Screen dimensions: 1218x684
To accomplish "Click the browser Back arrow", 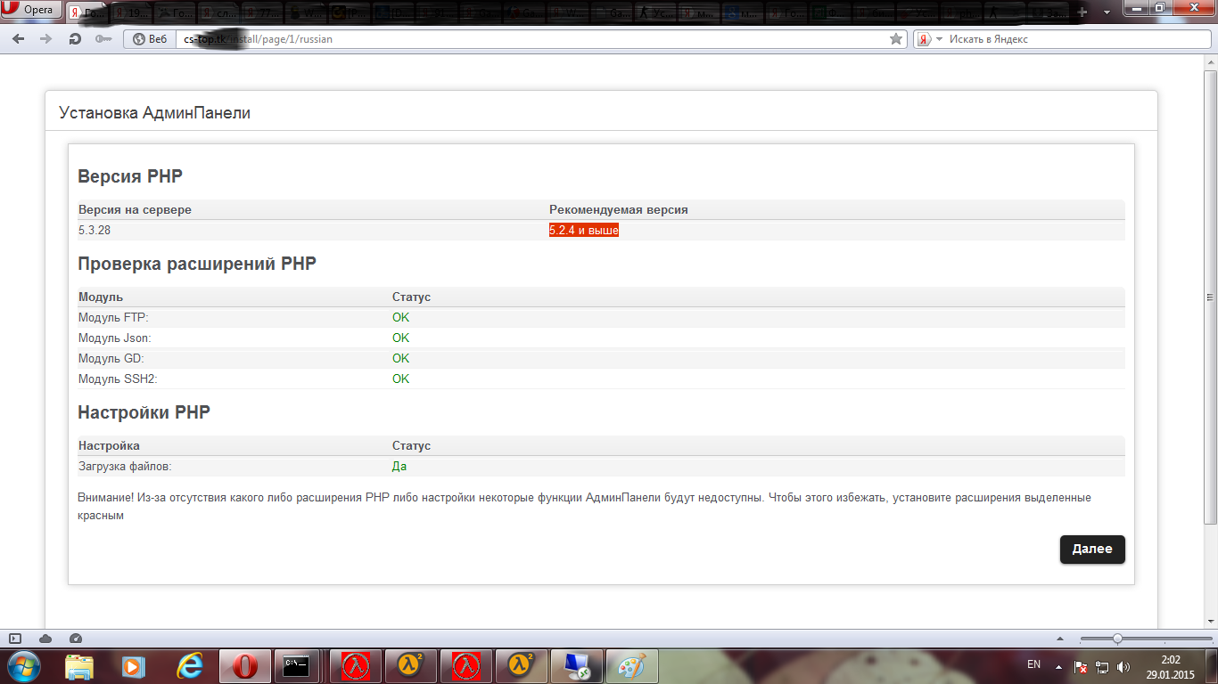I will (19, 39).
